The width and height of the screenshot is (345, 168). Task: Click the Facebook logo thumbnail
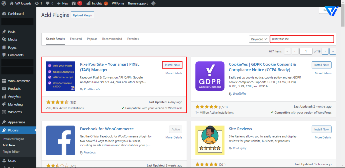point(61,140)
